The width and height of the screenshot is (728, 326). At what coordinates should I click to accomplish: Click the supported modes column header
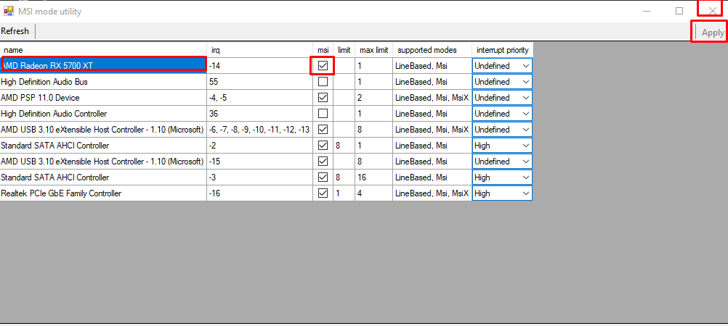[x=432, y=50]
